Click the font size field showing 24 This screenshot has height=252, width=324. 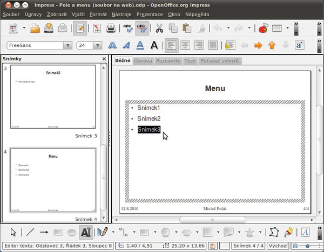[x=85, y=45]
